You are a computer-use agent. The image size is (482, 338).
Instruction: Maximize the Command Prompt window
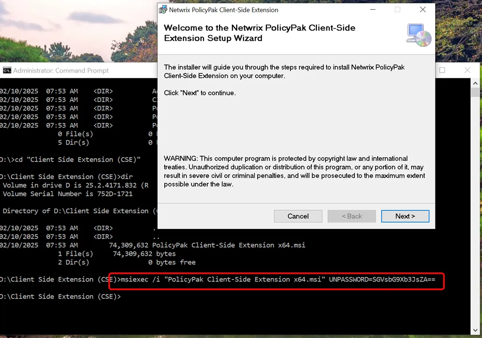pyautogui.click(x=442, y=70)
